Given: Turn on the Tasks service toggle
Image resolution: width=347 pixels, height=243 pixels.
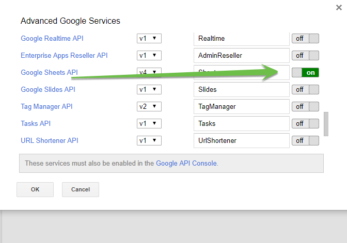Looking at the screenshot, I should click(305, 124).
